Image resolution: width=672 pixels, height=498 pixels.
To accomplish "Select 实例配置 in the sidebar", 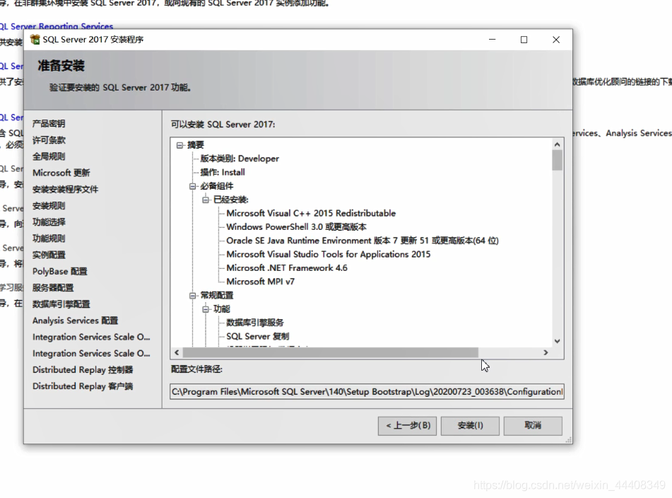I will tap(49, 255).
